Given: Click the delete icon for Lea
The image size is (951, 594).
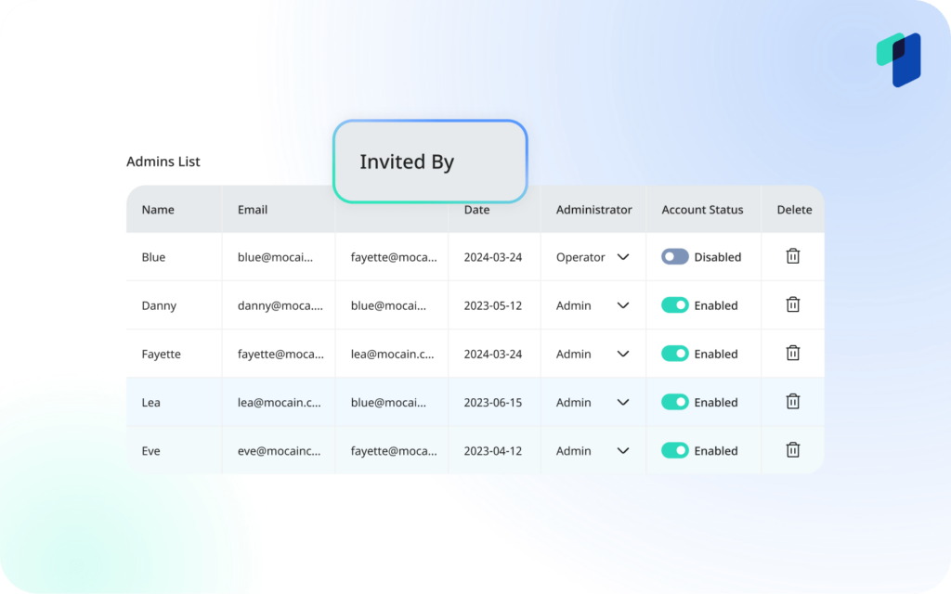Looking at the screenshot, I should pyautogui.click(x=793, y=402).
